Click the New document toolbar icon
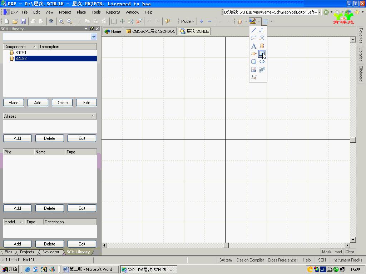Screen dimensions: 366x274 (x=6, y=21)
